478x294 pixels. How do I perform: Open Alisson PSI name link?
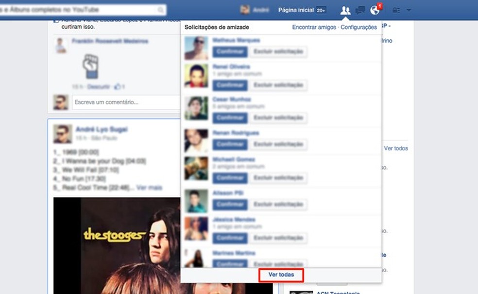[x=228, y=193]
